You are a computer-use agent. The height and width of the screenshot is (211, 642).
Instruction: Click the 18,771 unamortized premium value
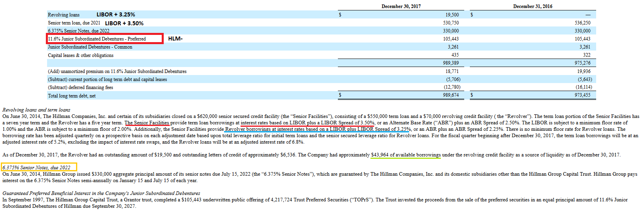452,71
